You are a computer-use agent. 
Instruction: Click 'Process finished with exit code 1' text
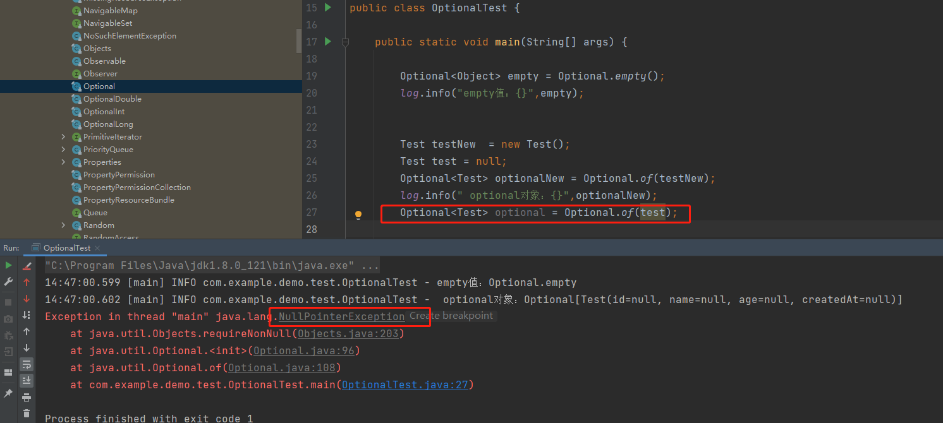pyautogui.click(x=149, y=418)
